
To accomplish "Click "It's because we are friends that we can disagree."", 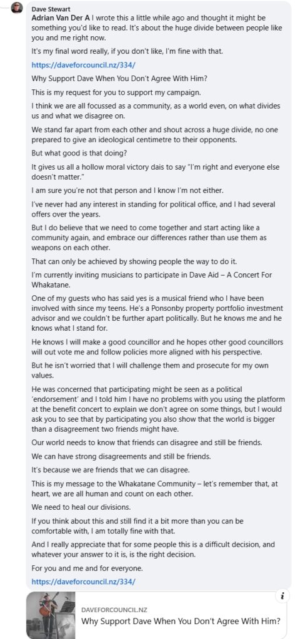I will click(x=111, y=470).
